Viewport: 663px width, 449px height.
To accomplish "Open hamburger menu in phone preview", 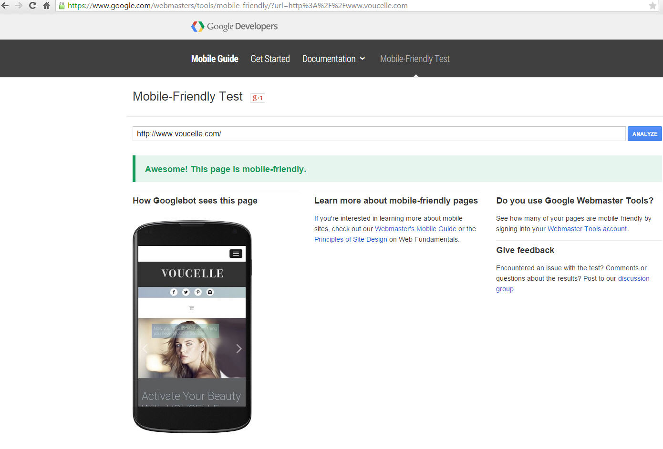I will point(236,254).
